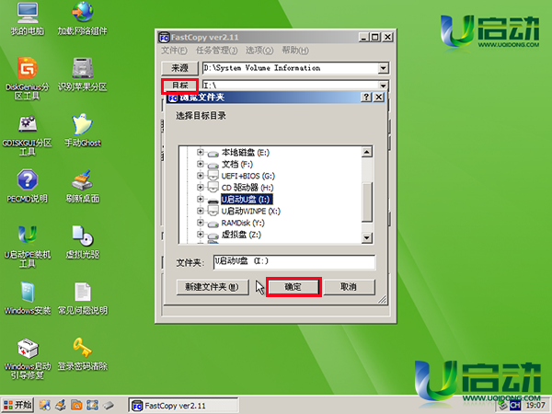This screenshot has height=414, width=552.
Task: Click the fifth quick launch drive icon in the taskbar
Action: tap(109, 405)
